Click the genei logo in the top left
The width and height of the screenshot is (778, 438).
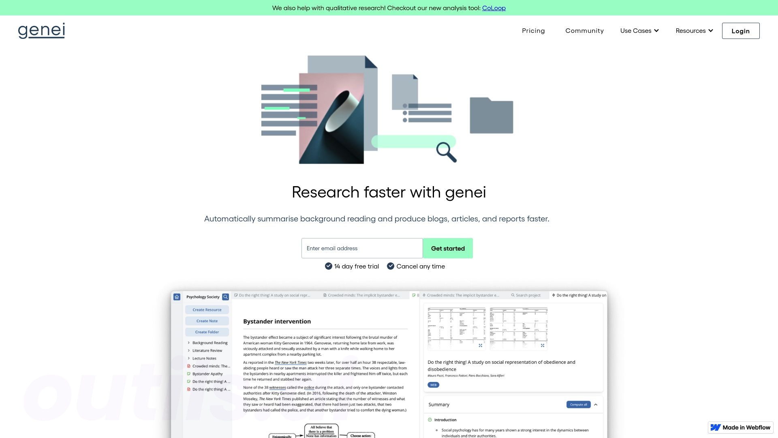pyautogui.click(x=42, y=30)
